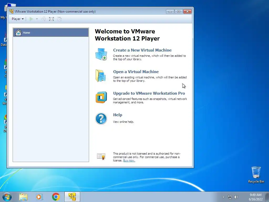
Task: Minimize the VMware Player window
Action: coord(170,12)
